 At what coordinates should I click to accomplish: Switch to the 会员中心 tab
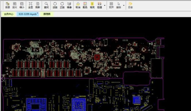tap(9, 14)
